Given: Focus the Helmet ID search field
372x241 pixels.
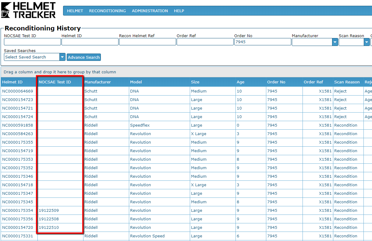Looking at the screenshot, I should pos(90,42).
